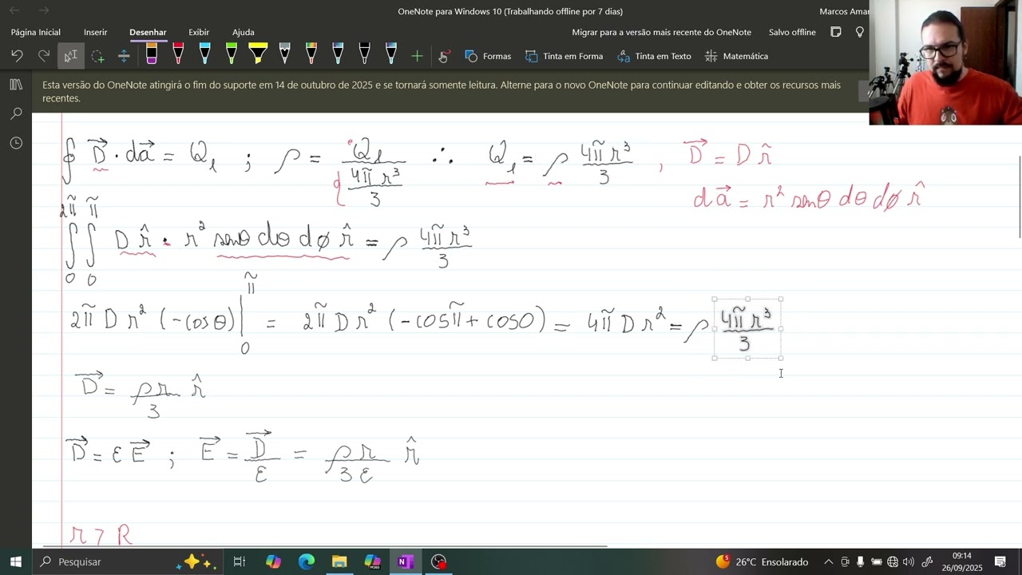Click the selected ink fraction 4πr³/3
1022x575 pixels.
[747, 328]
